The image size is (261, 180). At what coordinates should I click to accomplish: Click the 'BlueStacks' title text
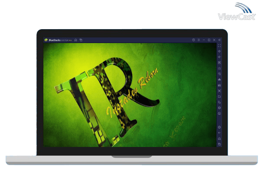55,40
